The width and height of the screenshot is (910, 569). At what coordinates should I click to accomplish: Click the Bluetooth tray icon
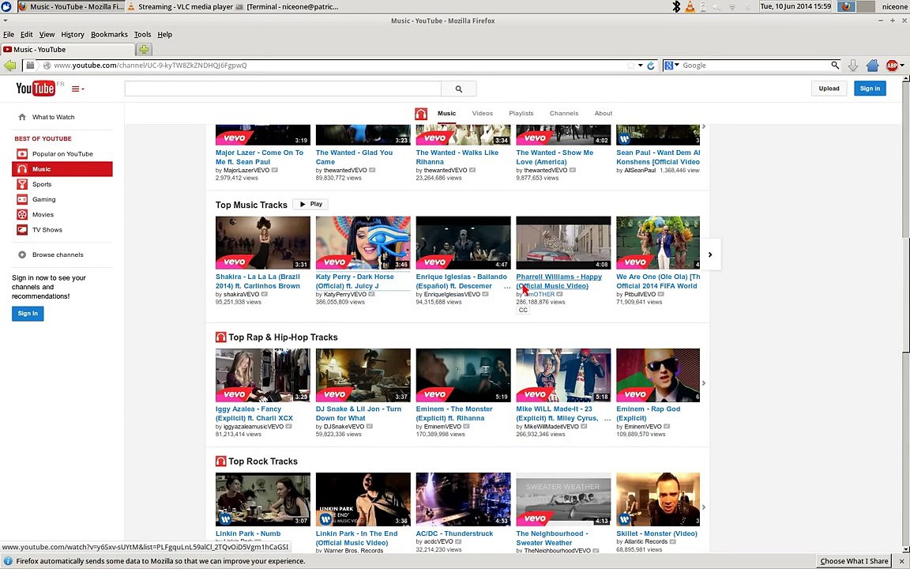coord(676,6)
